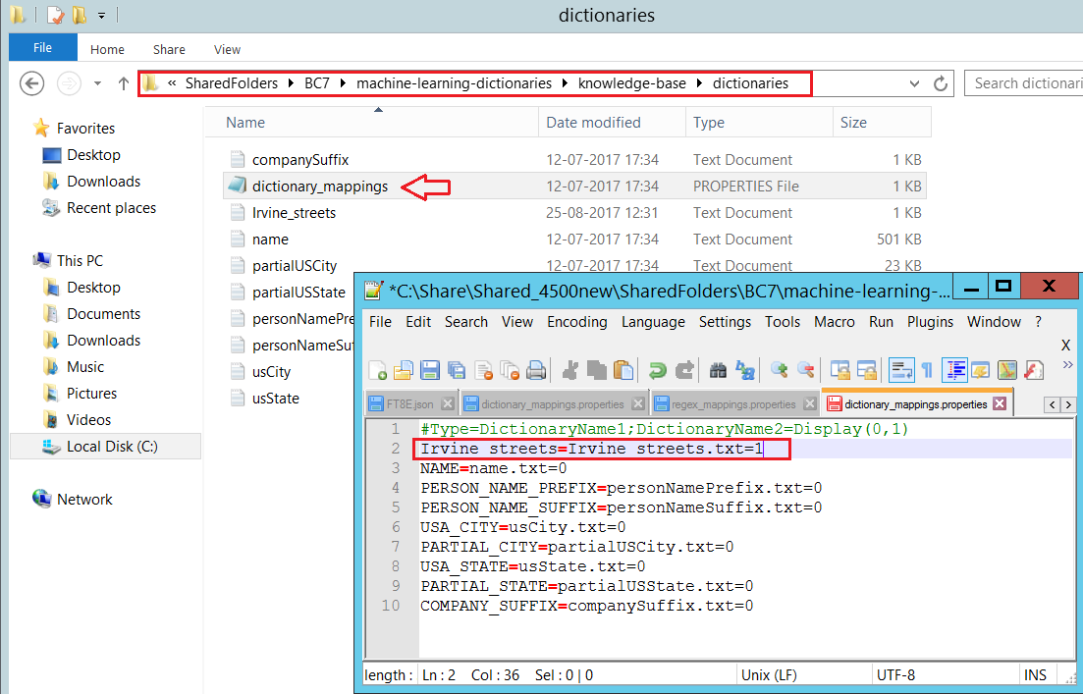This screenshot has width=1083, height=694.
Task: Click the Paste clipboard icon
Action: coord(623,371)
